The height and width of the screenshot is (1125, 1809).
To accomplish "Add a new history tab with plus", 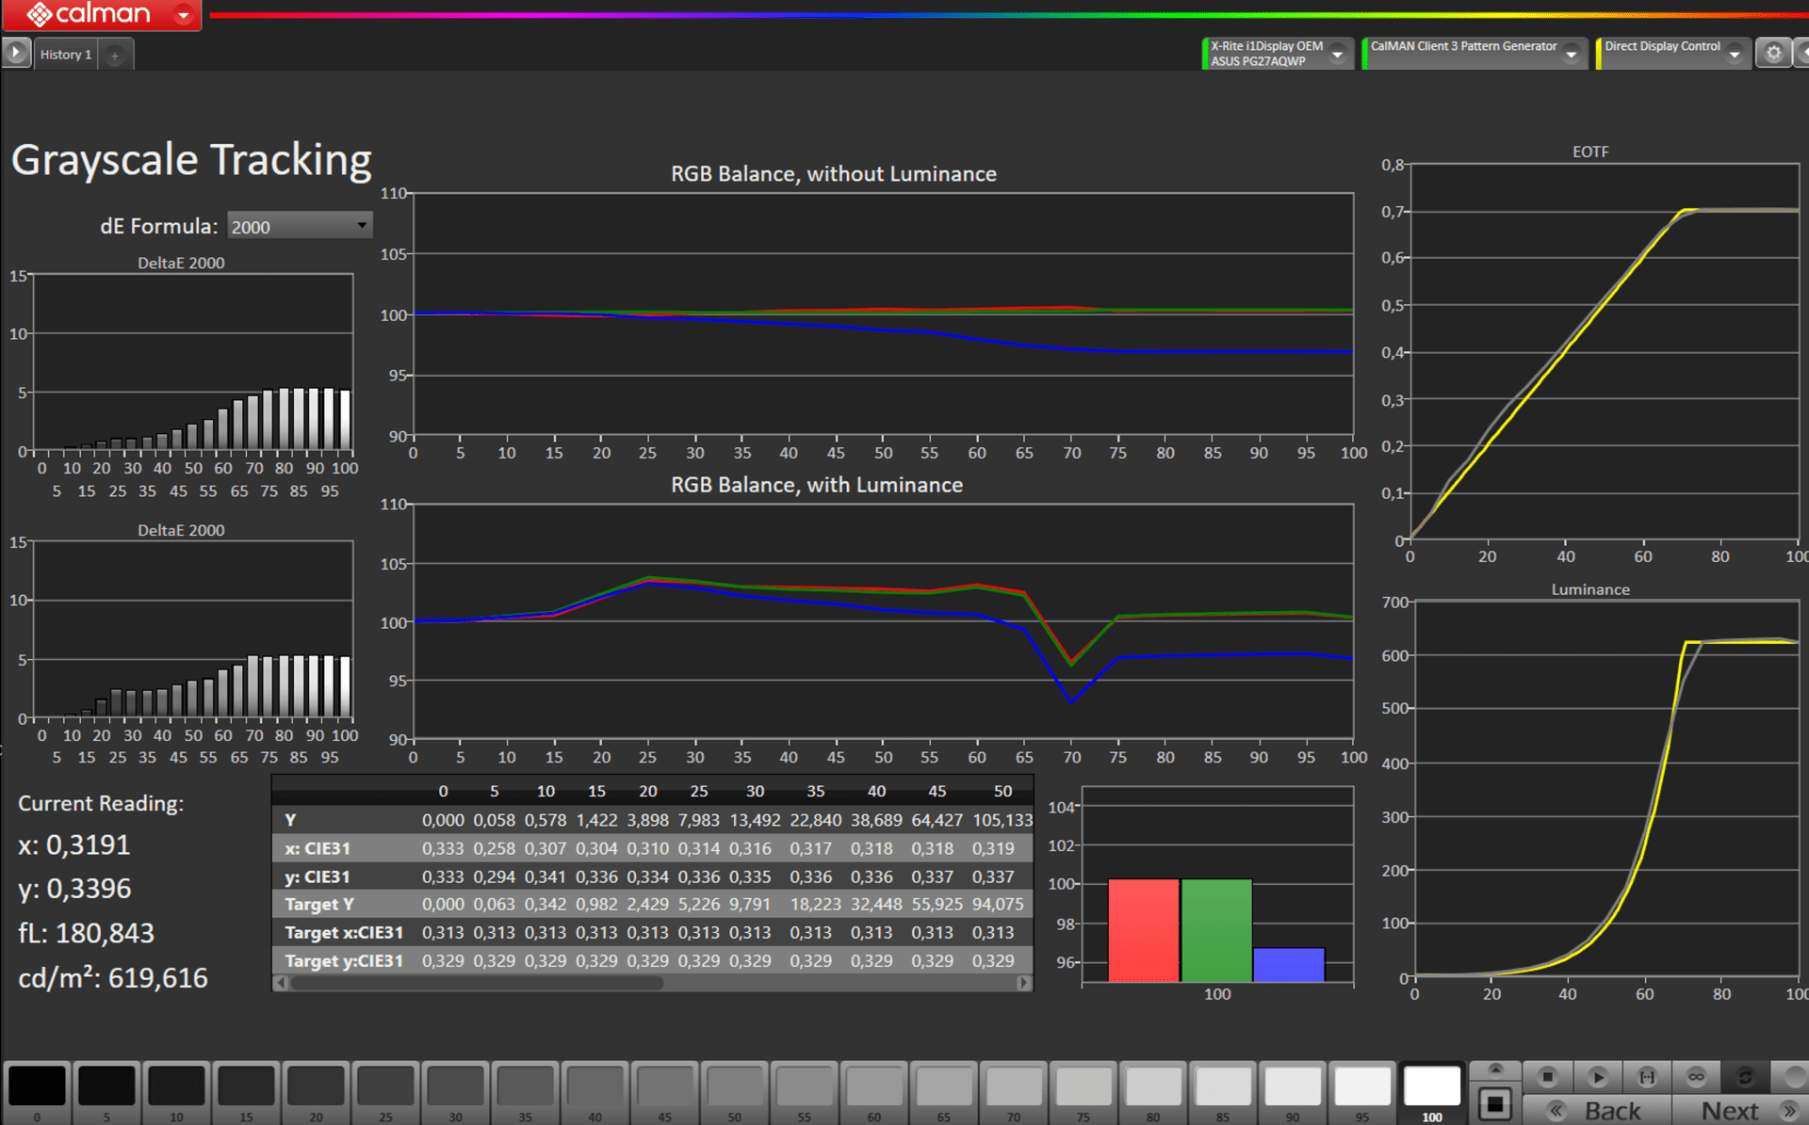I will [115, 56].
